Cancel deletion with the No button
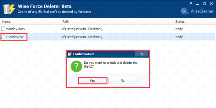 pos(123,80)
